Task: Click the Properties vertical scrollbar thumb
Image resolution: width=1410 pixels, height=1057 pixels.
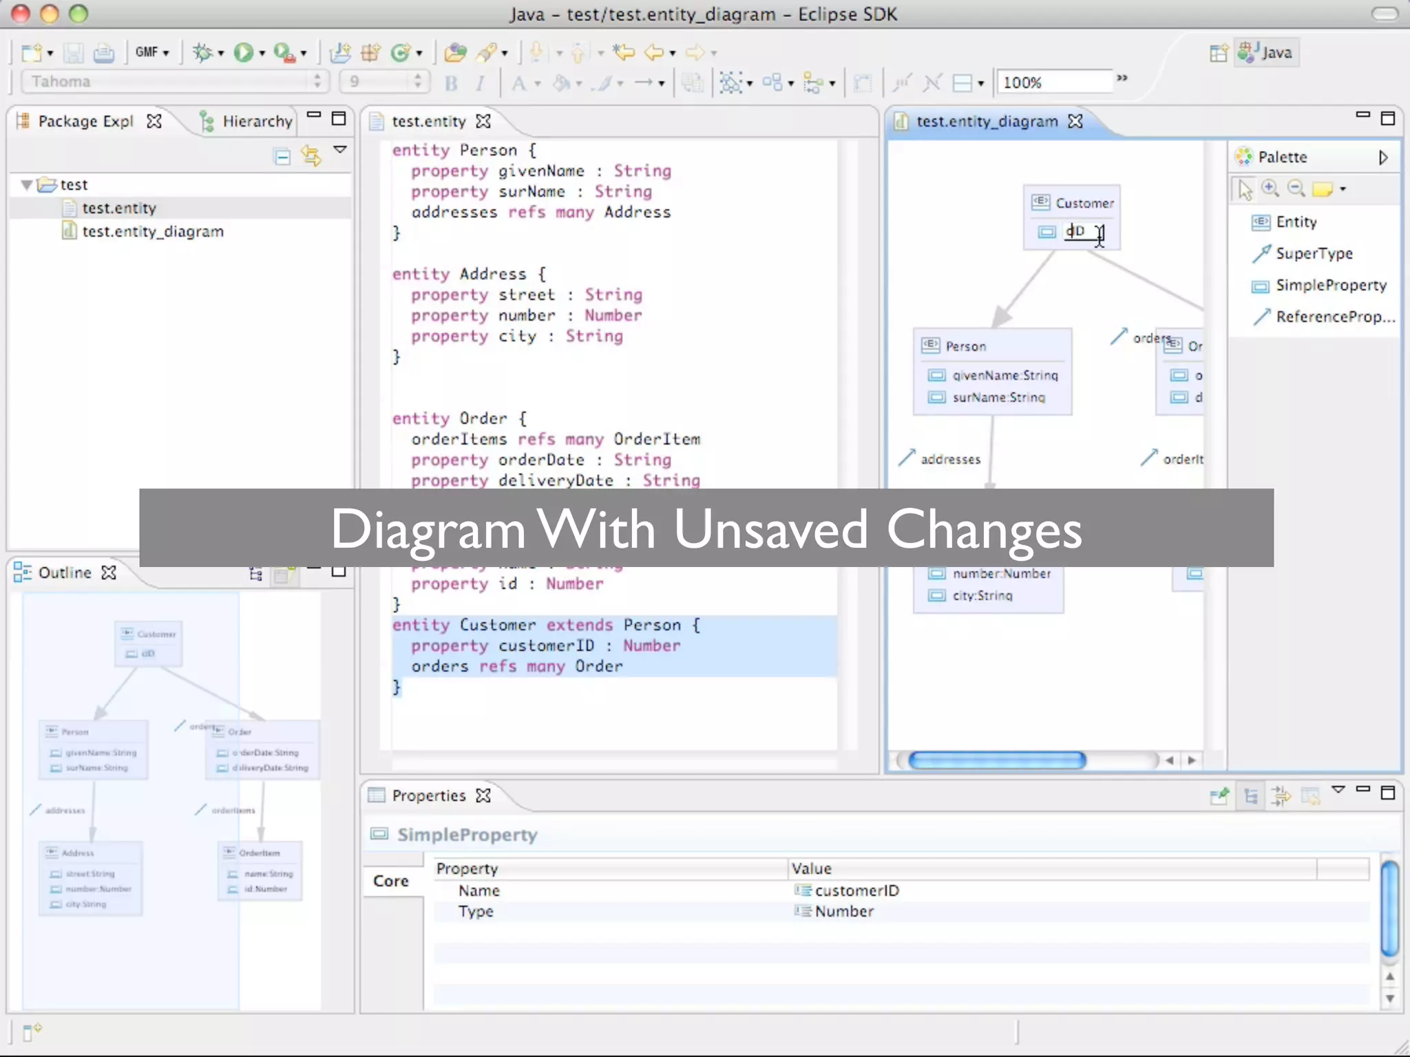Action: coord(1390,908)
